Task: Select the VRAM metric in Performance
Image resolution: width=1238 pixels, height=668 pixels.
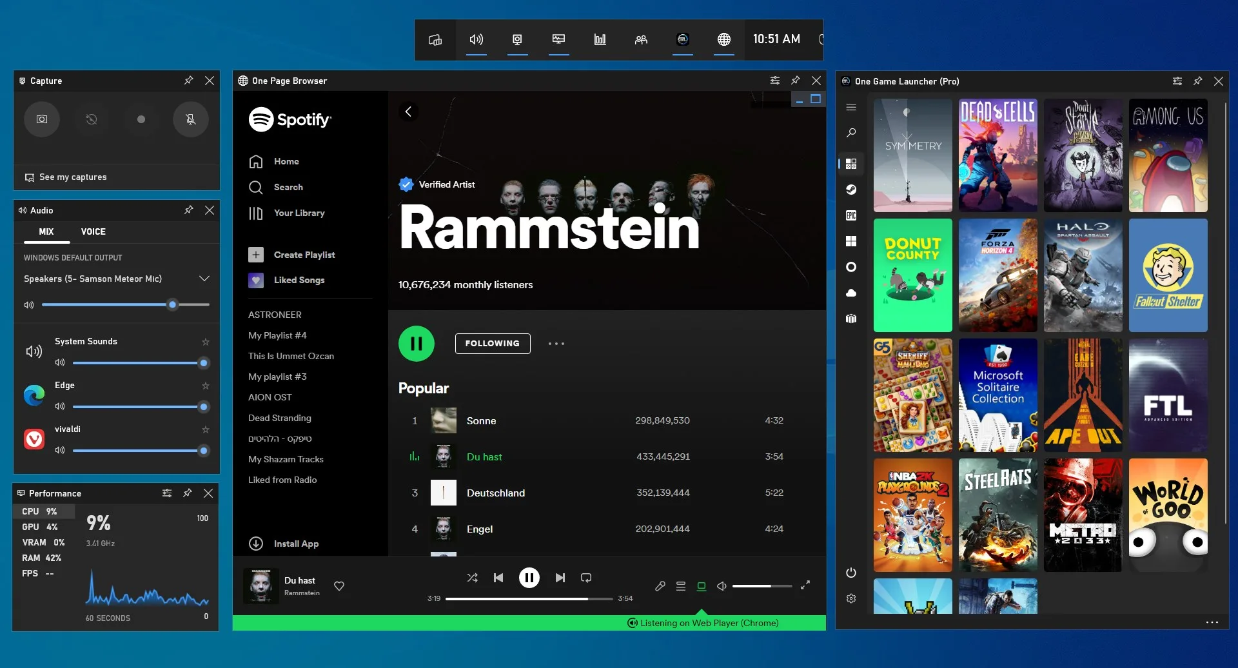Action: [43, 542]
